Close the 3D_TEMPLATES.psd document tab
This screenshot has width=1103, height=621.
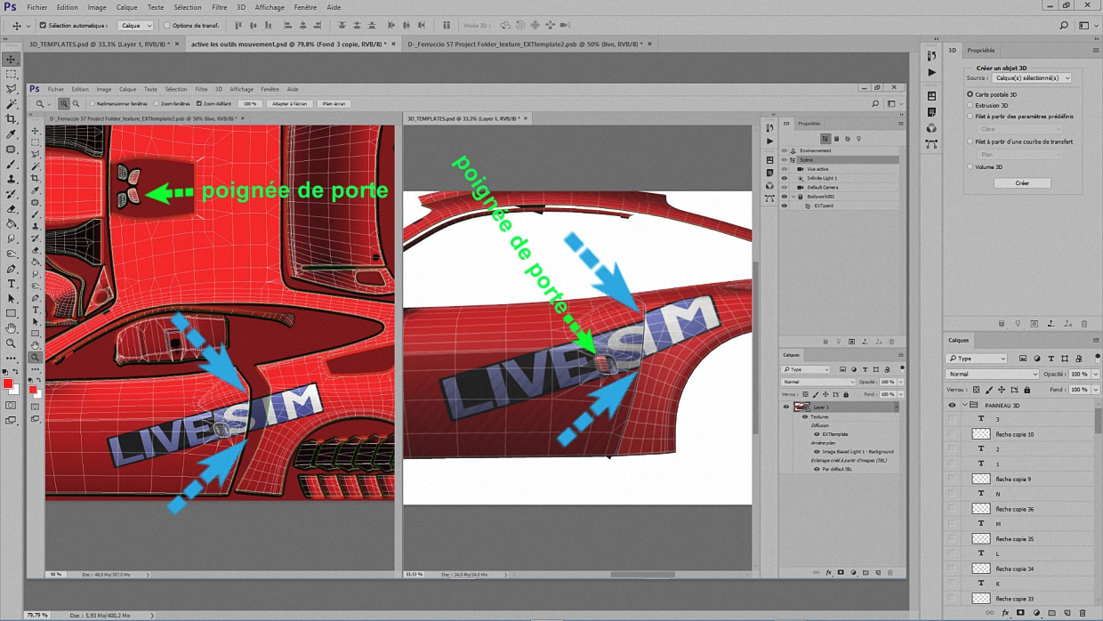click(177, 44)
